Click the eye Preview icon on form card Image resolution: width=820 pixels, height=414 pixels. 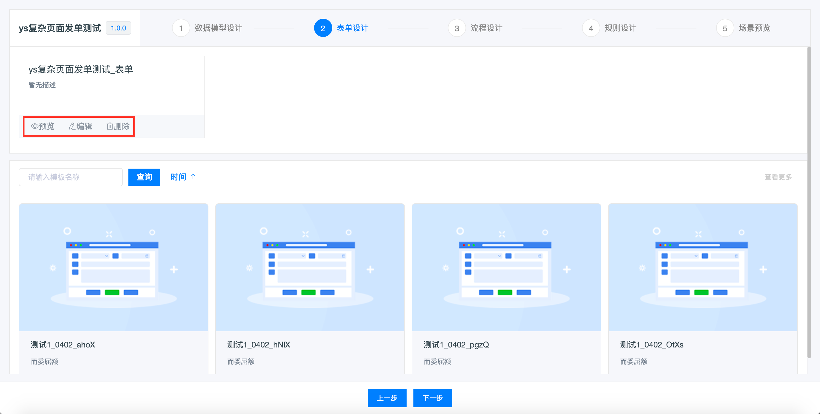pos(34,126)
